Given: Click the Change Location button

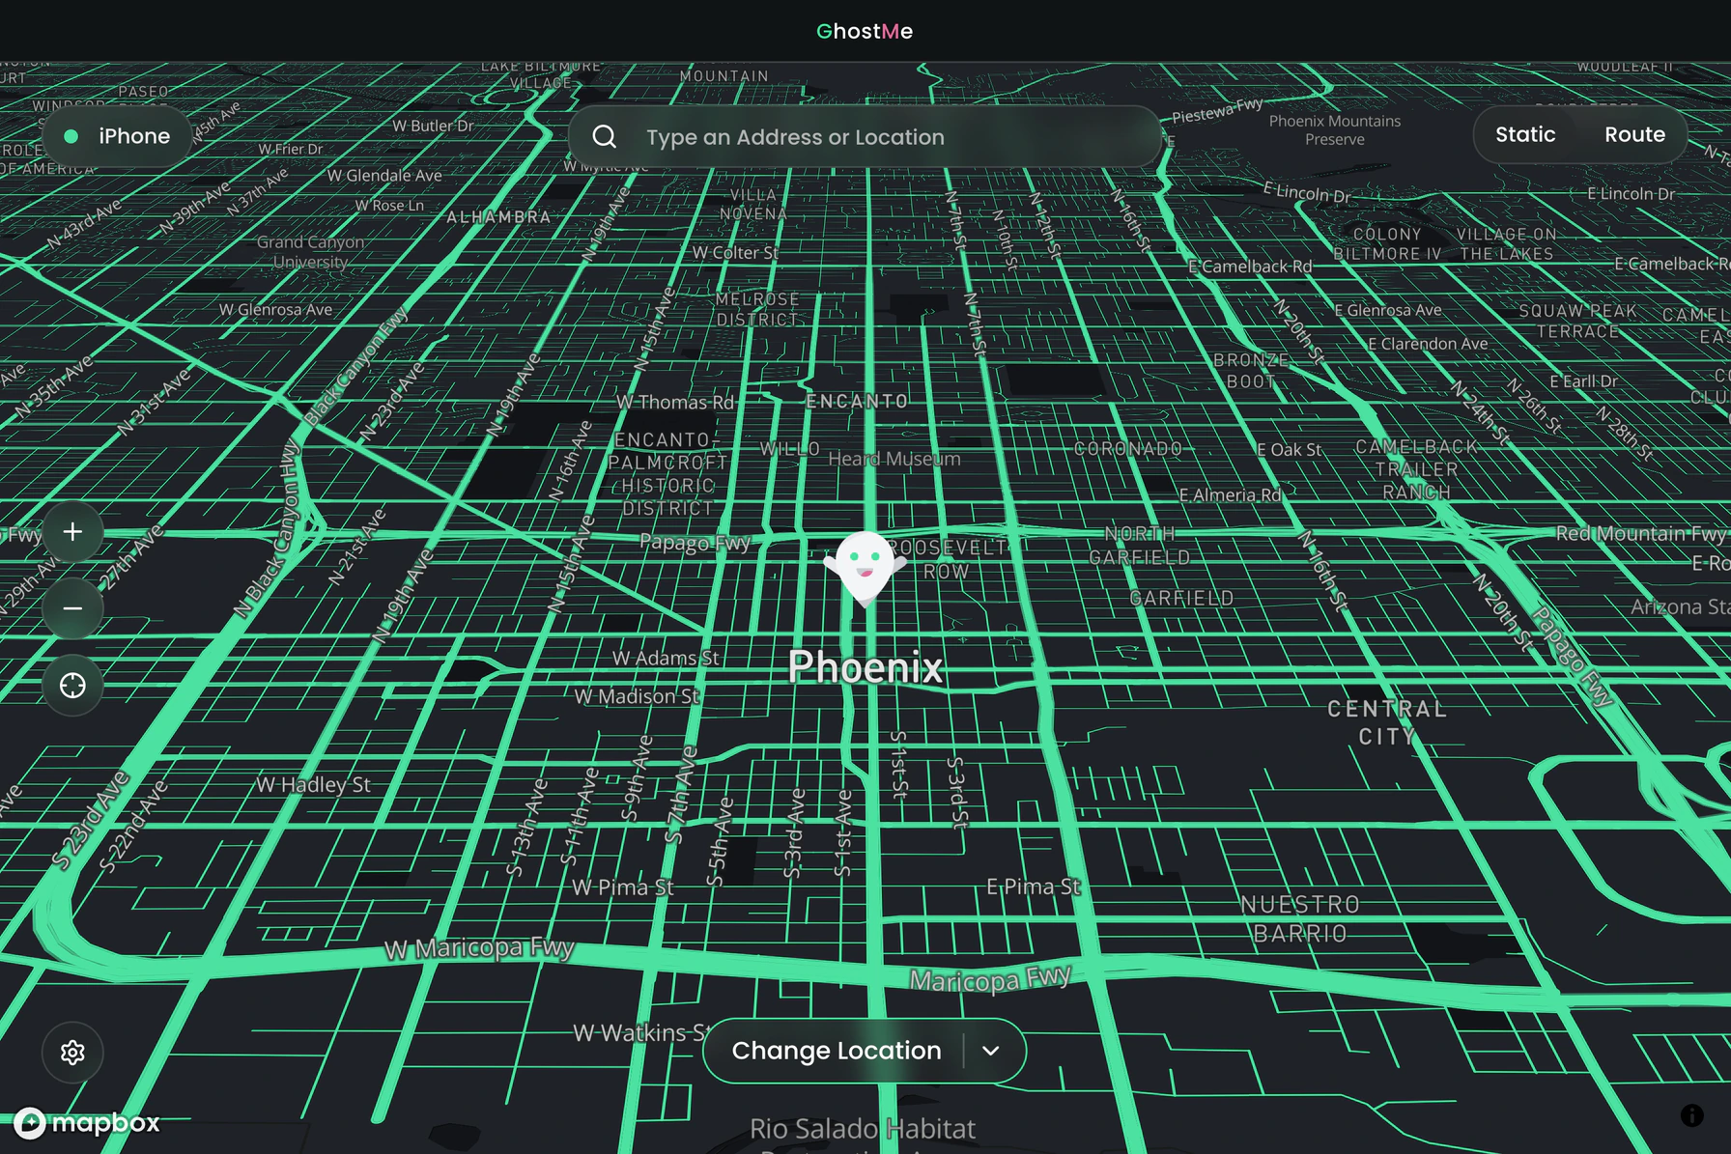Looking at the screenshot, I should coord(837,1051).
